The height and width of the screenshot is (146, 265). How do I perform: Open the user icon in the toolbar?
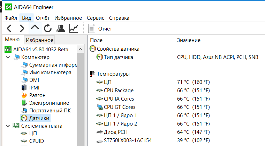[61, 28]
